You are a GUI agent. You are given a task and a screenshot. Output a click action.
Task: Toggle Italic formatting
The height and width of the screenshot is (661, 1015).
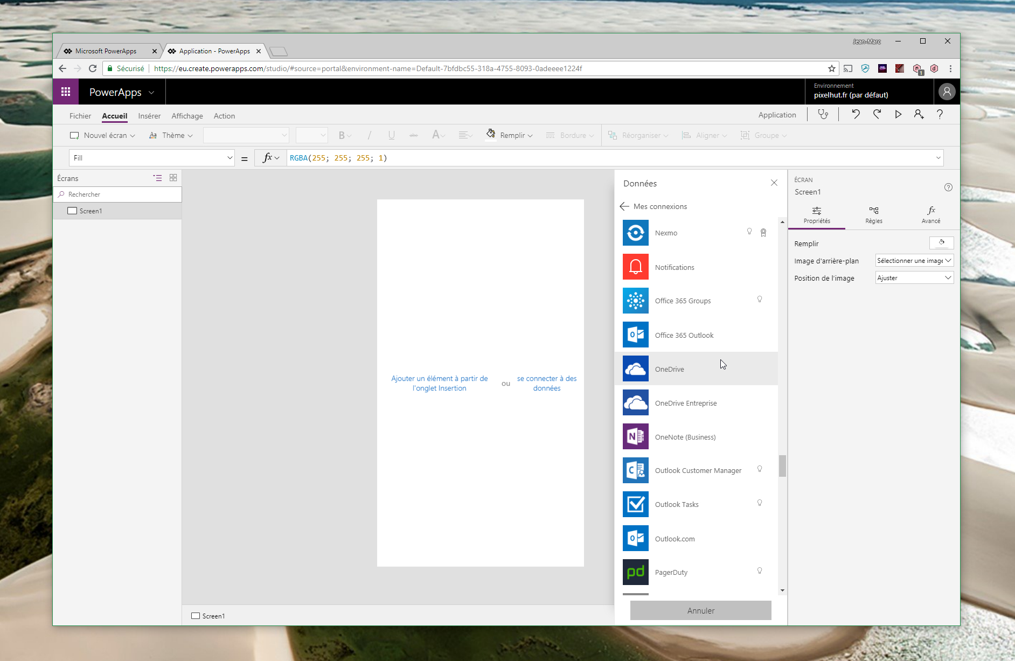[369, 135]
